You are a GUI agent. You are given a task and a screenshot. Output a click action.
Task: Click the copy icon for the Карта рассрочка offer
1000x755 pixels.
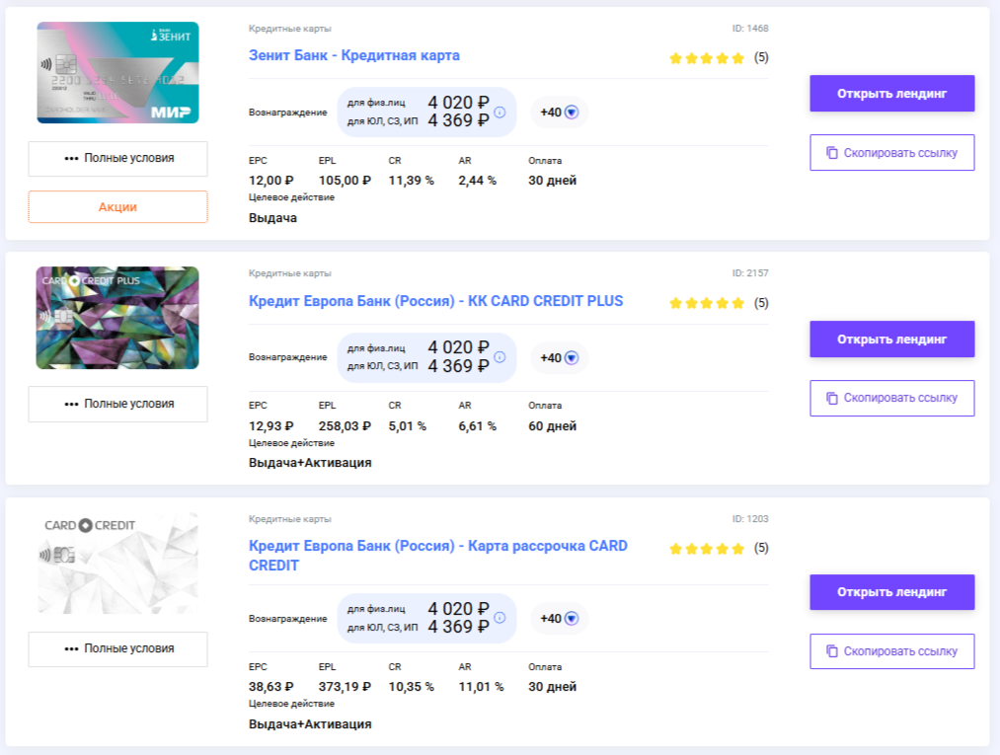pyautogui.click(x=832, y=651)
